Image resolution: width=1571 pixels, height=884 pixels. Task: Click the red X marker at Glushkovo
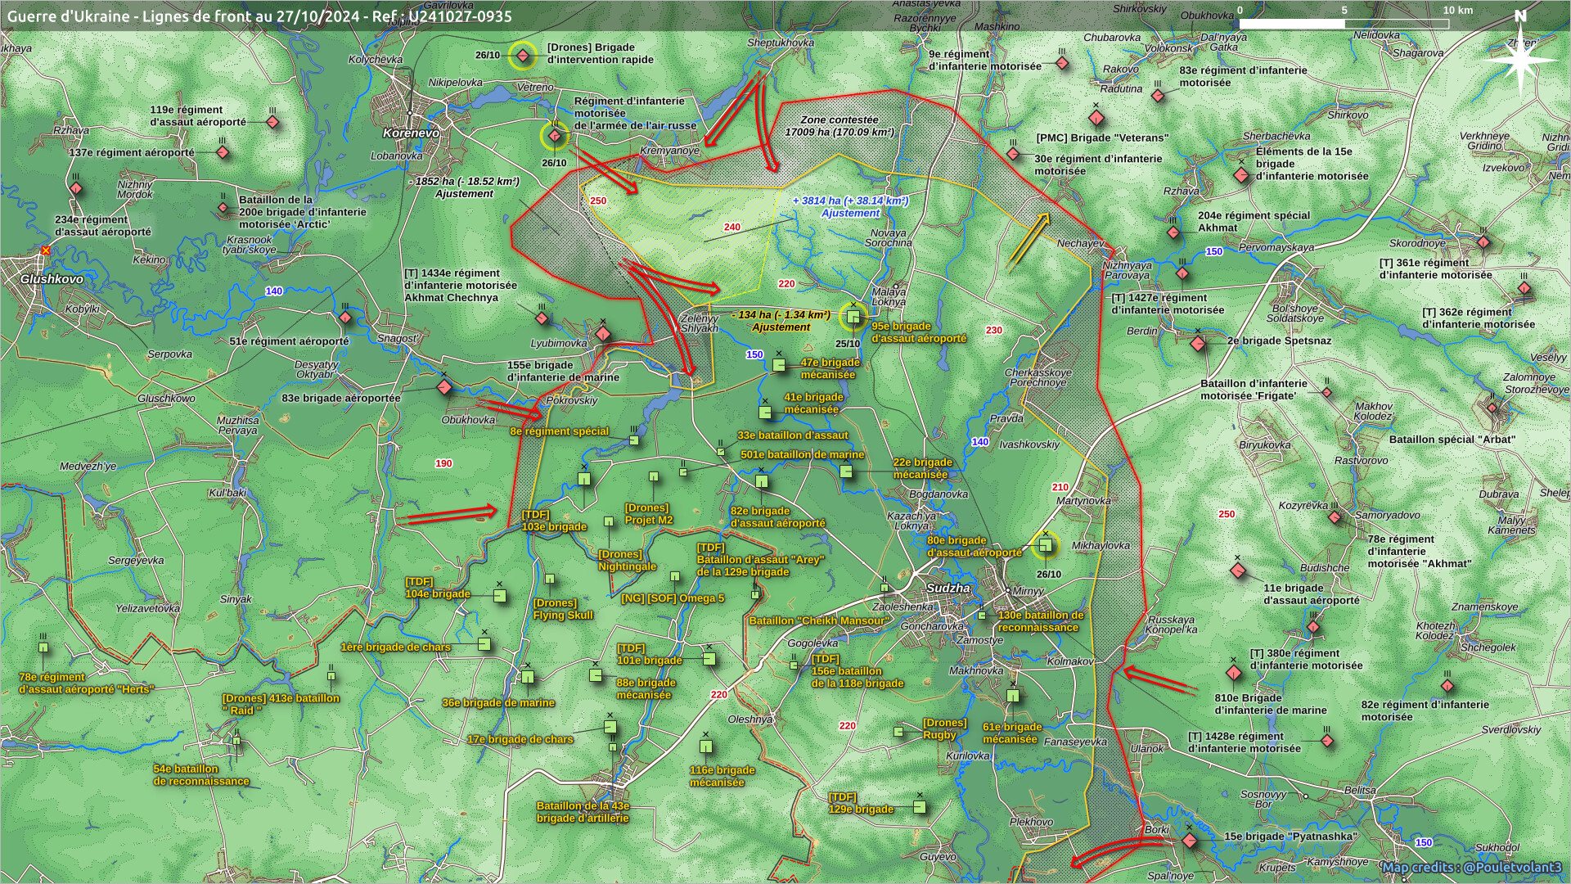pyautogui.click(x=45, y=250)
